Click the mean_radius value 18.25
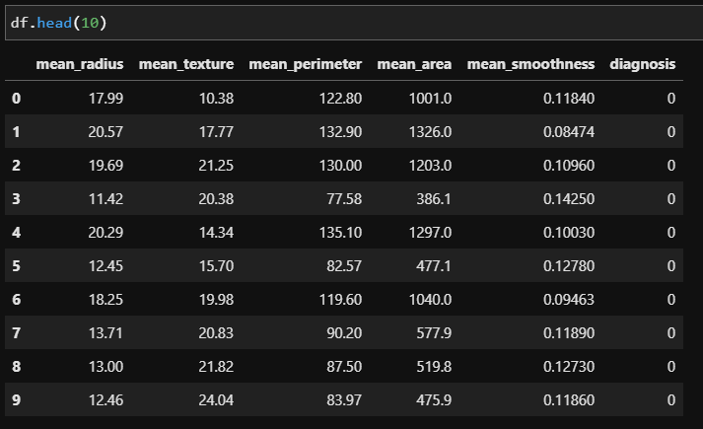Viewport: 703px width, 429px height. point(105,299)
